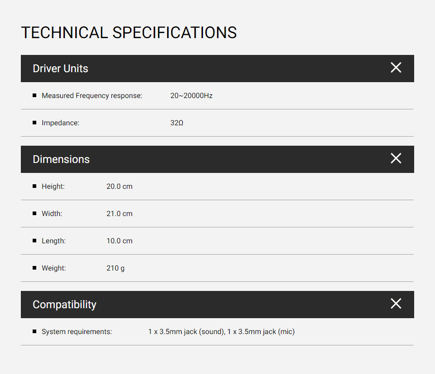This screenshot has width=435, height=374.
Task: Click the Compatibility section header text
Action: 64,305
